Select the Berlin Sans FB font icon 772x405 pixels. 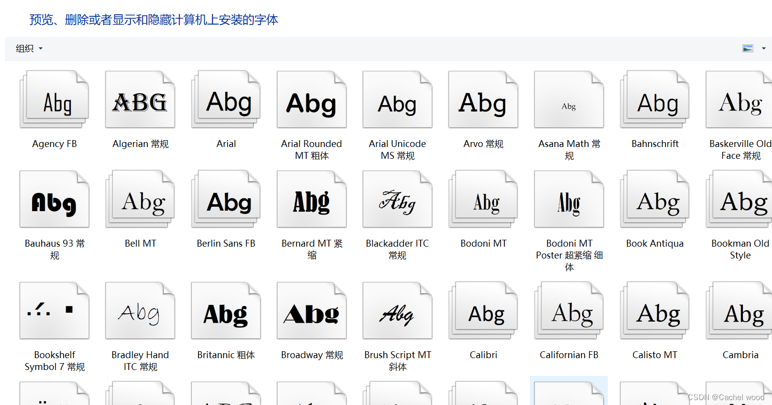[x=226, y=199]
